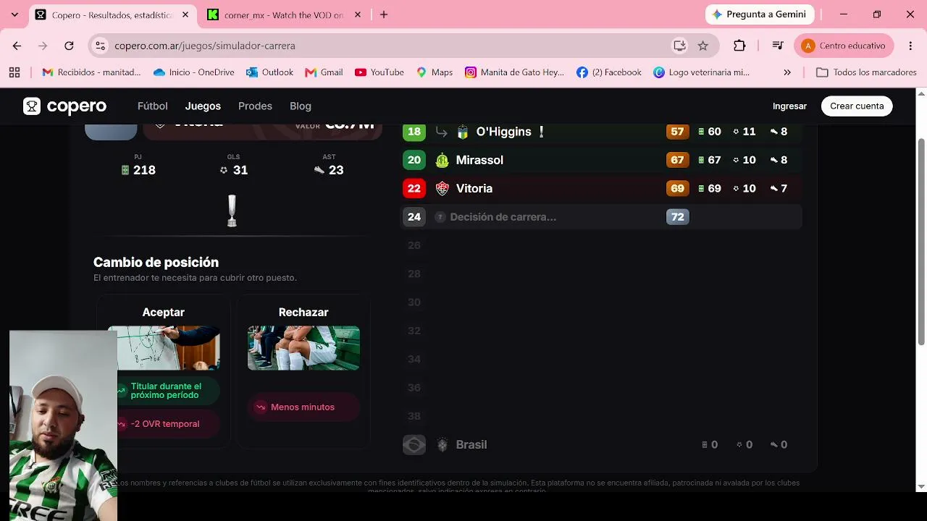Open Chrome menu three dots
The image size is (927, 521).
(x=910, y=46)
